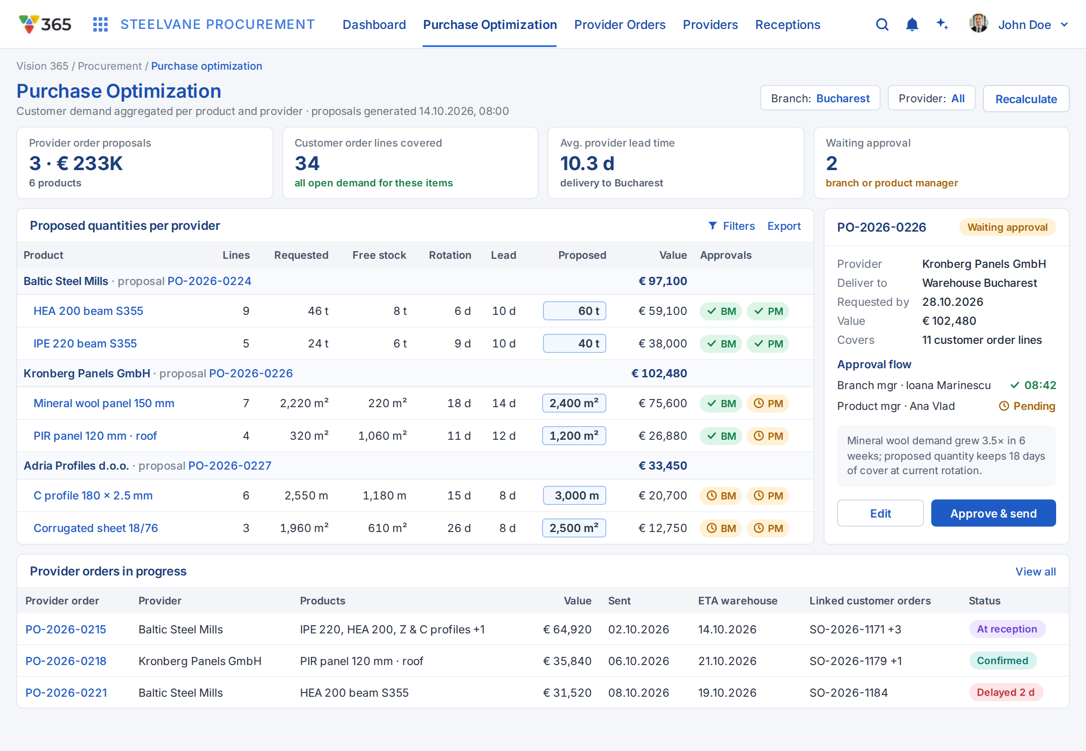Image resolution: width=1086 pixels, height=751 pixels.
Task: Click the At reception status badge
Action: click(1007, 629)
